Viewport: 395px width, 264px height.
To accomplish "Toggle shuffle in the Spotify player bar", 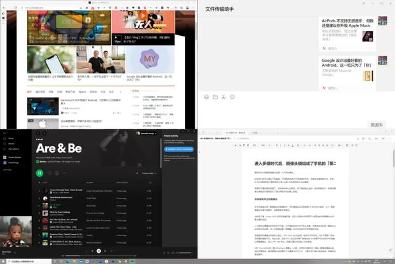I will [86, 251].
